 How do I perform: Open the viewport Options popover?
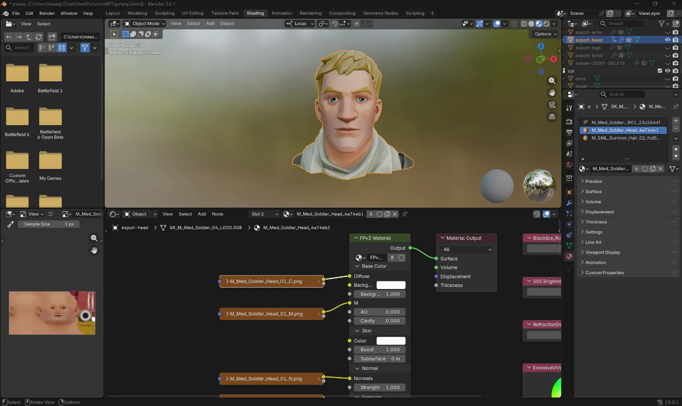[x=546, y=34]
